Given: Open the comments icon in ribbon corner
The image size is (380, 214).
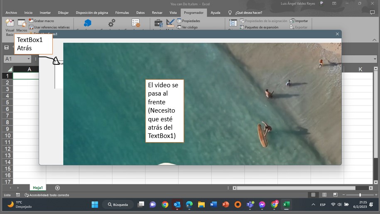Looking at the screenshot, I should [x=372, y=12].
